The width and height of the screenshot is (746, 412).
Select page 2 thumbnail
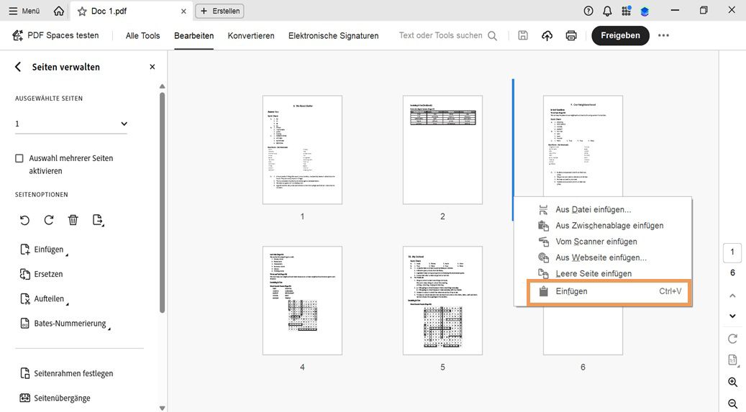[442, 150]
